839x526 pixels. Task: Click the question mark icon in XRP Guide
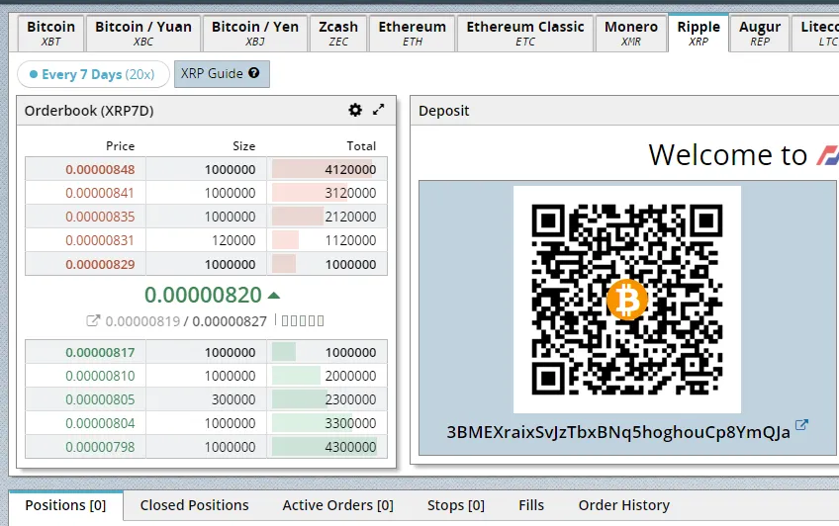254,73
